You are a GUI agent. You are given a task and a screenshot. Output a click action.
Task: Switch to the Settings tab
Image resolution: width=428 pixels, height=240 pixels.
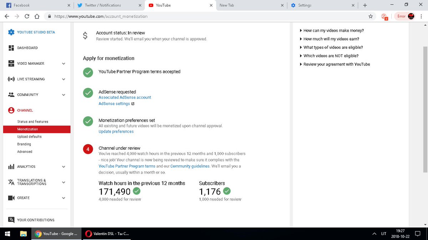[x=323, y=5]
